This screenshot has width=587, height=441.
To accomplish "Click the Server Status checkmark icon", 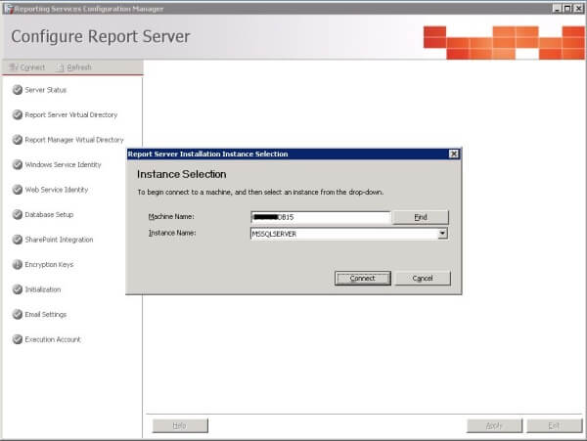I will [18, 90].
